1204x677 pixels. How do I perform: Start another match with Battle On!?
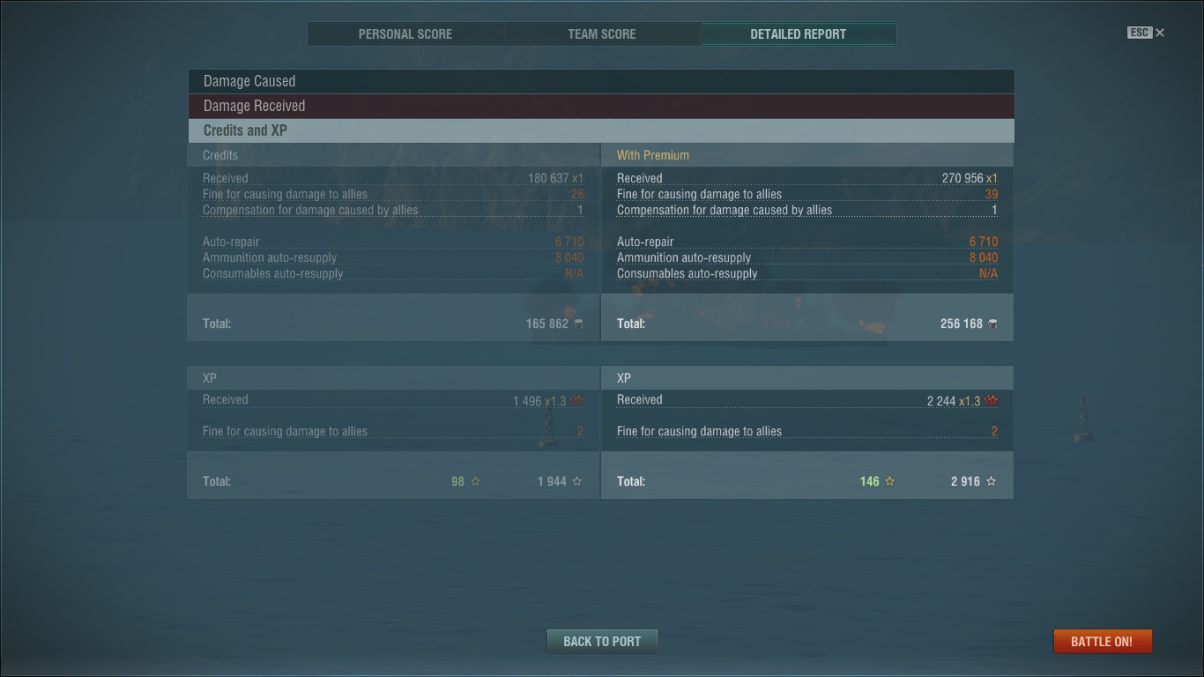coord(1102,642)
